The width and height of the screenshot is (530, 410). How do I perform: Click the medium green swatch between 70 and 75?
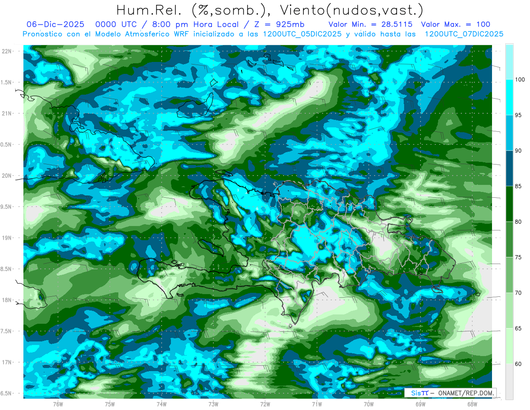pos(509,275)
